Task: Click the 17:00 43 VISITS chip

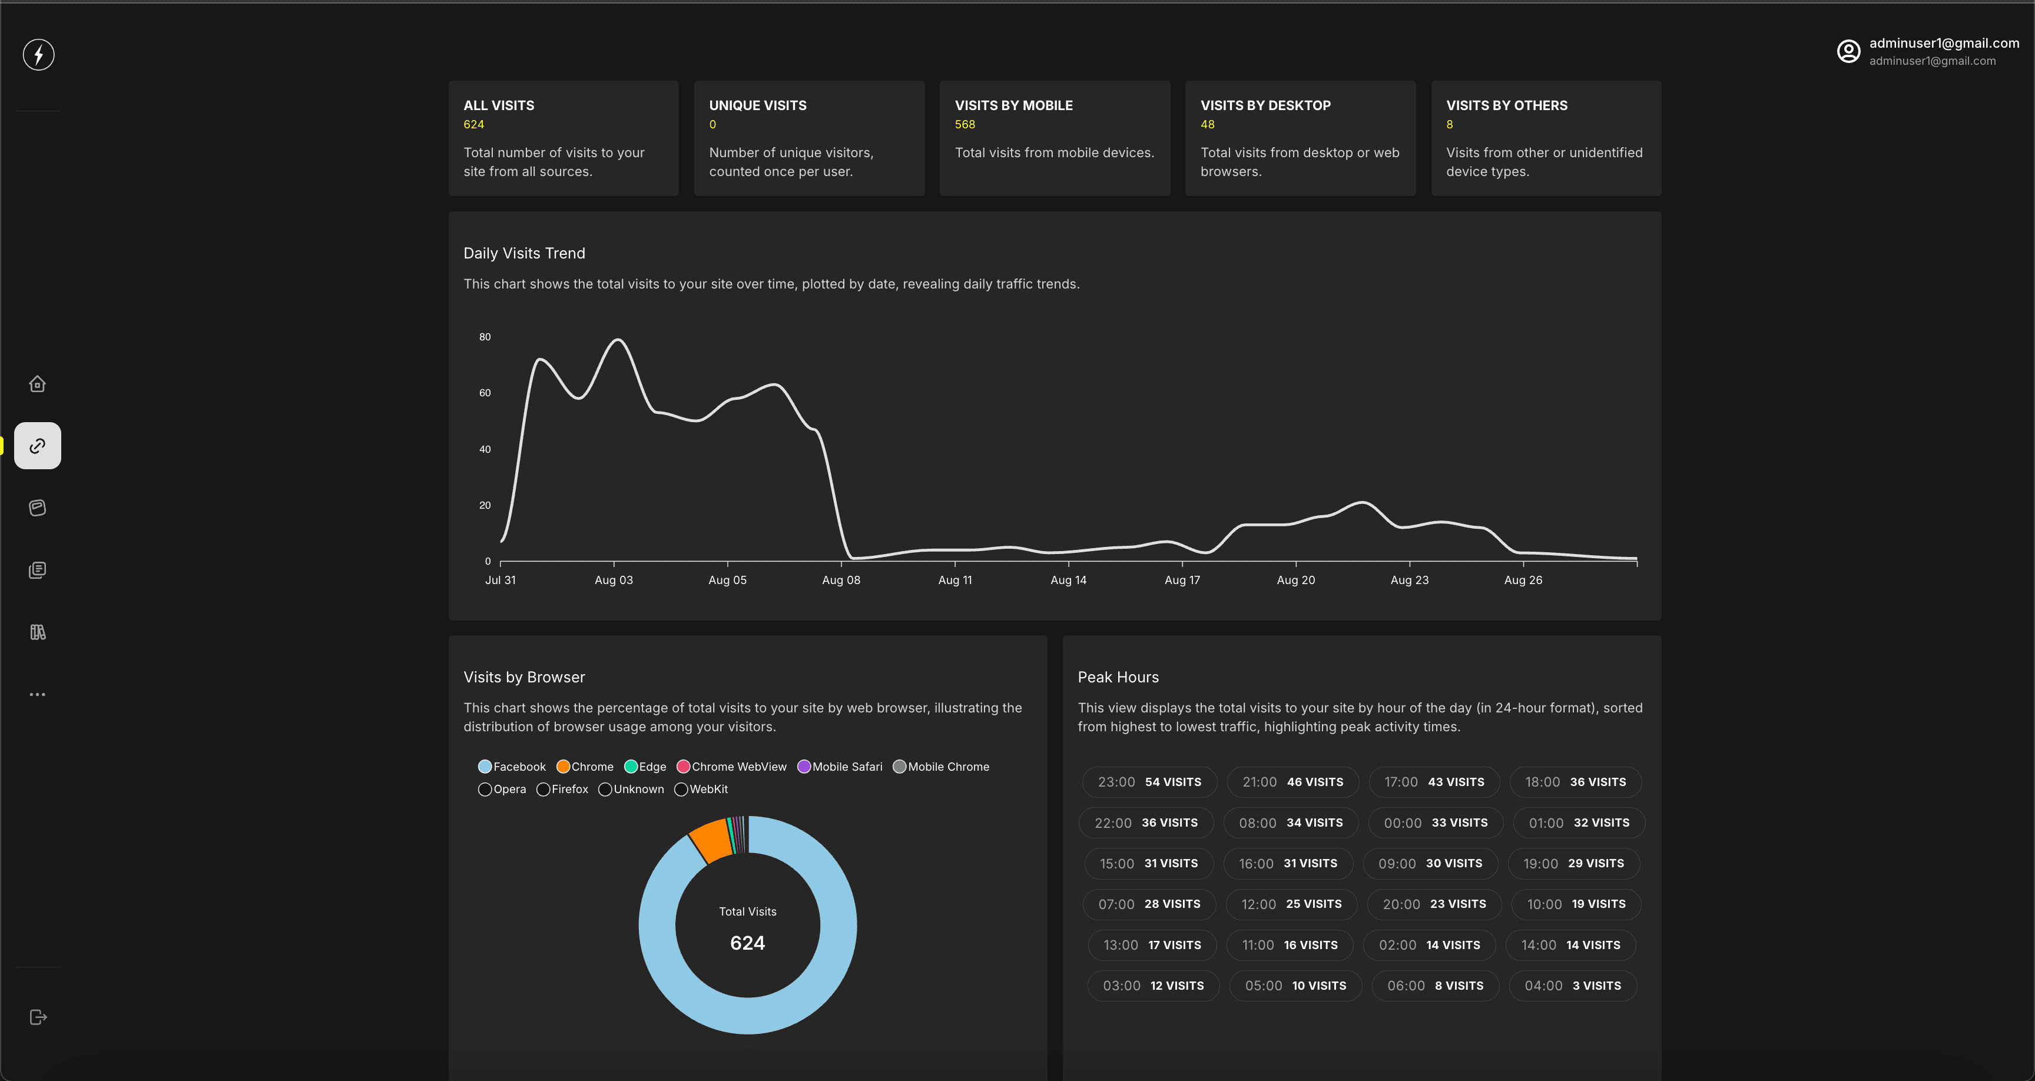Action: tap(1434, 782)
